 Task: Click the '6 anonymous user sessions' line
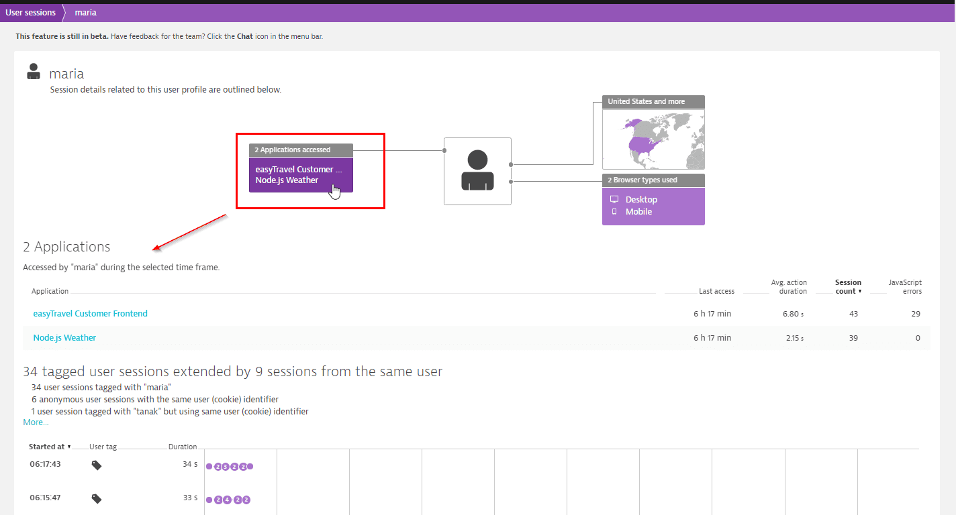[155, 400]
